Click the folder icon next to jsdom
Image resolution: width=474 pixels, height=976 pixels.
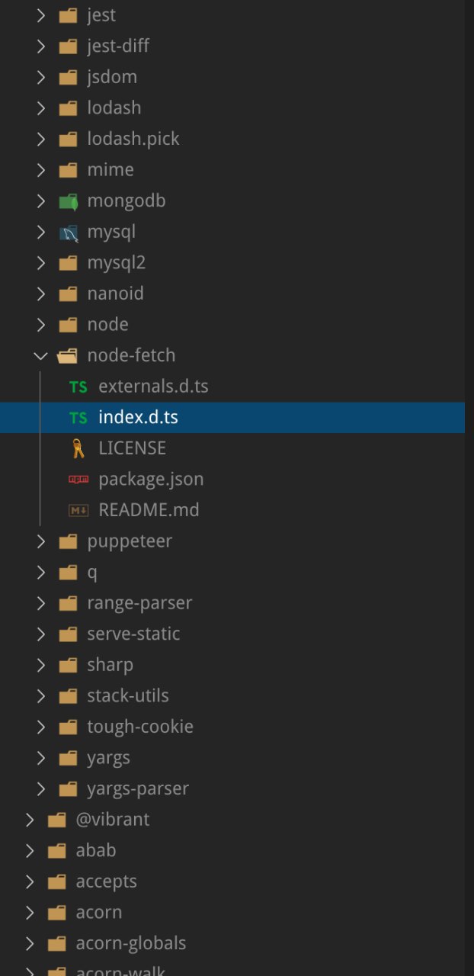click(x=69, y=77)
